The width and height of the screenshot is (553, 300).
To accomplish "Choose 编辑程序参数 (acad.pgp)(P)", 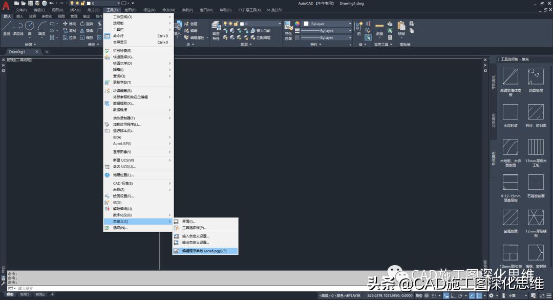I will pos(205,251).
